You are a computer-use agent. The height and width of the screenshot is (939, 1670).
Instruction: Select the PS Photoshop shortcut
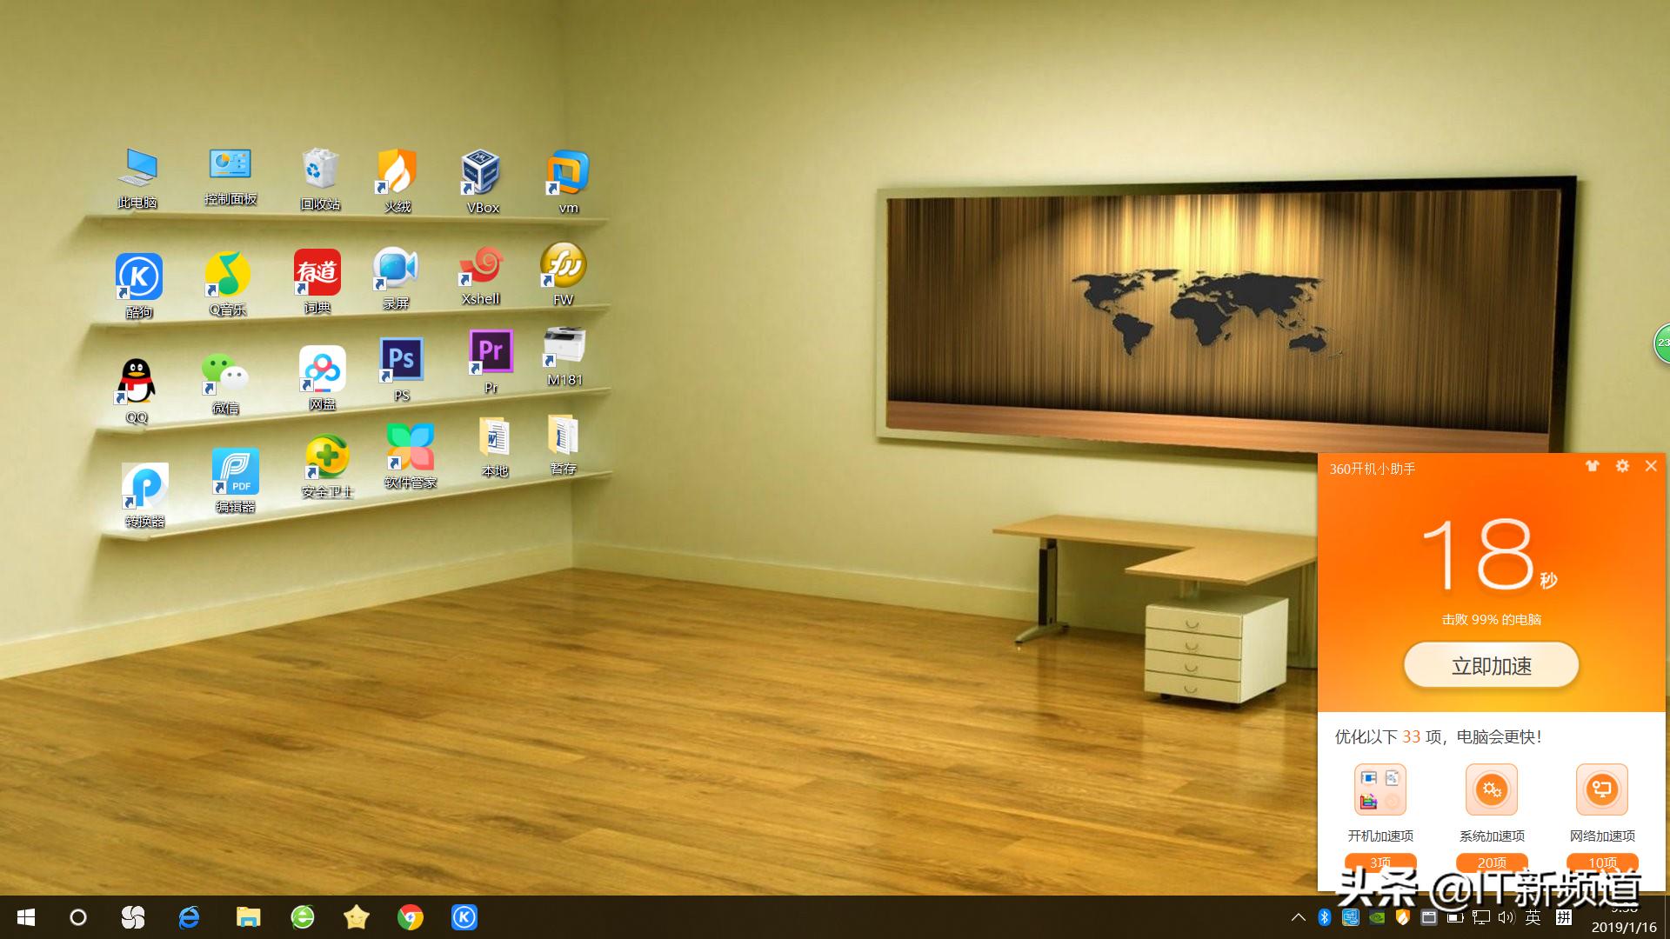point(401,361)
